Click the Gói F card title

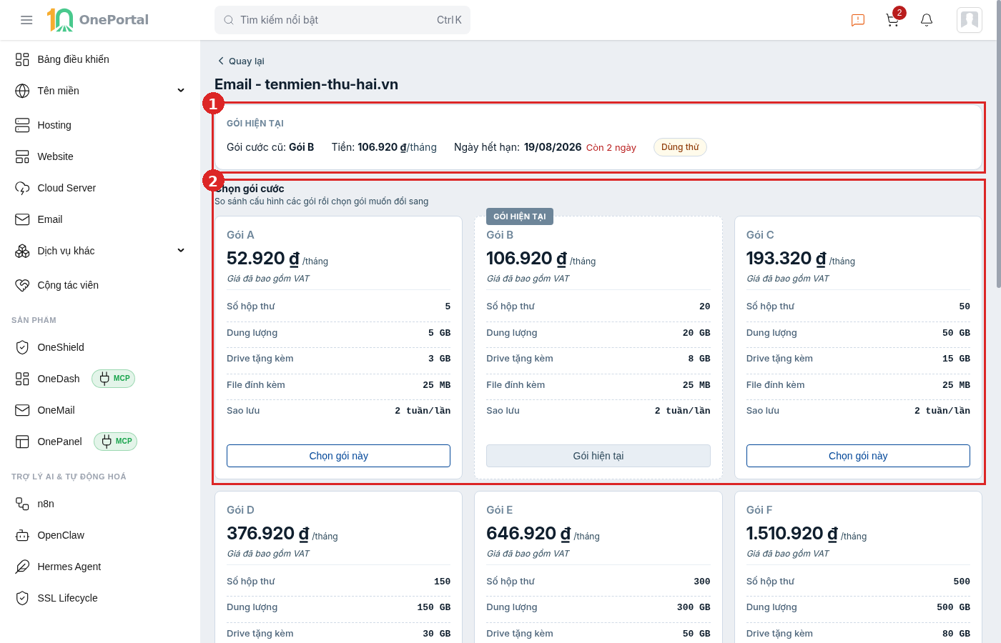point(759,510)
